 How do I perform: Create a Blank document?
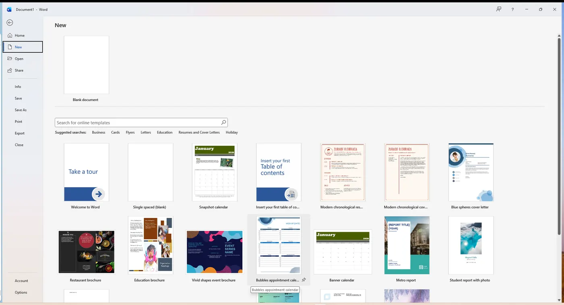(86, 65)
